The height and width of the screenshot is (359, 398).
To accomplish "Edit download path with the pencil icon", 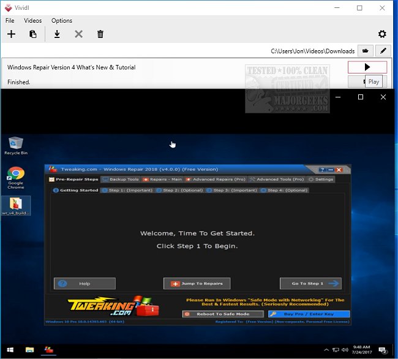I will tap(383, 51).
